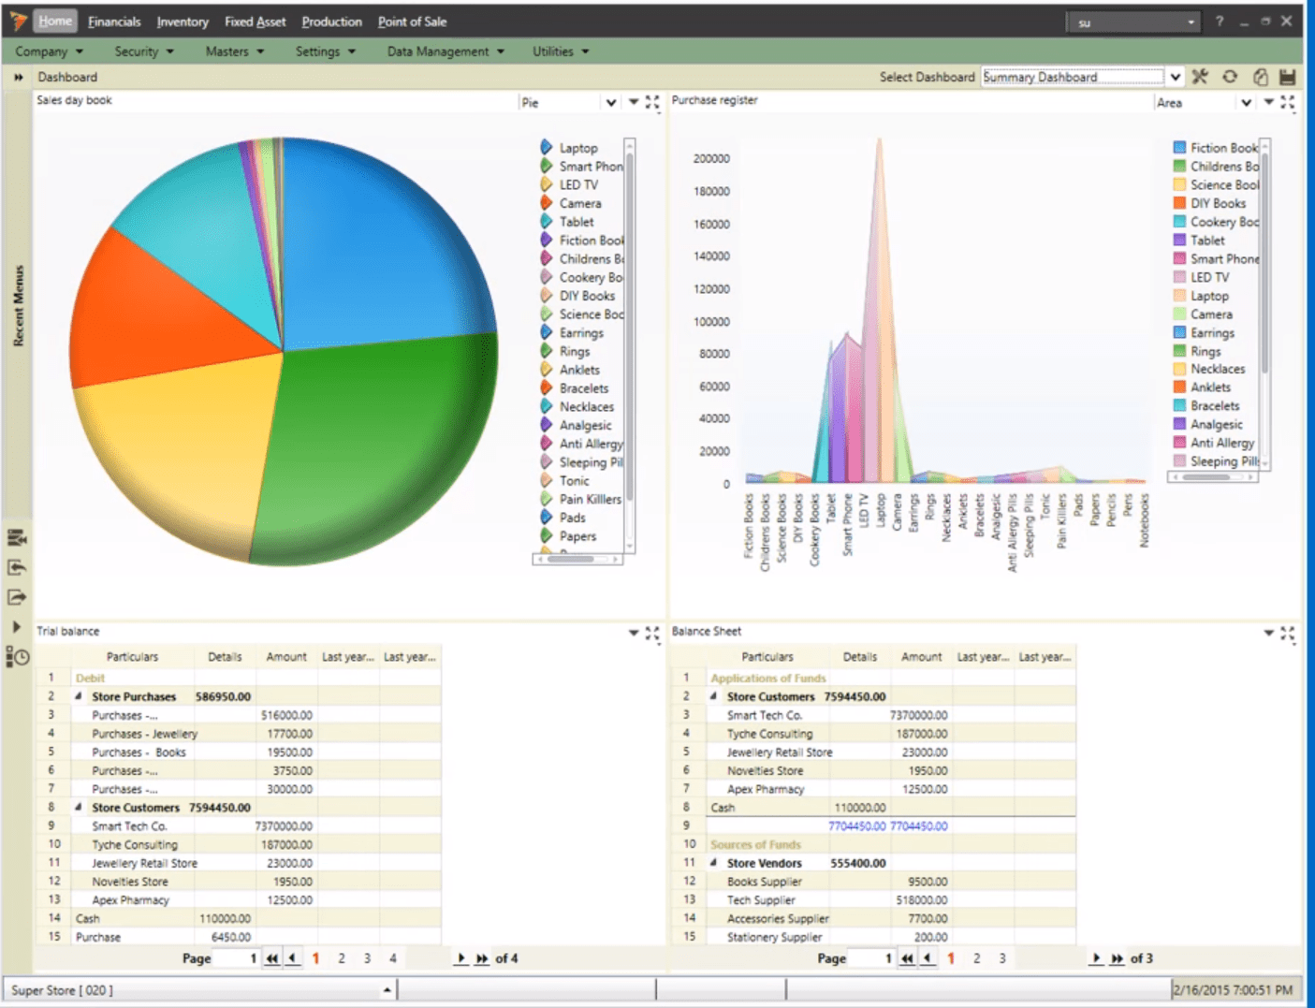Save the dashboard using the floppy disk icon

point(1288,77)
